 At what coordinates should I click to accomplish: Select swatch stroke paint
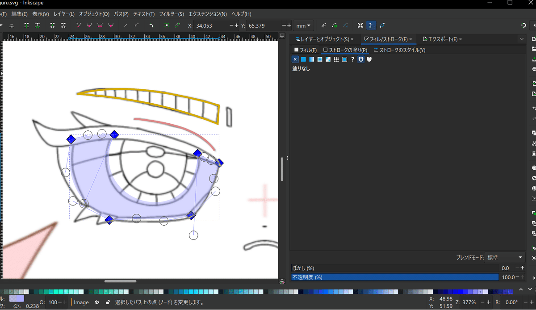344,59
